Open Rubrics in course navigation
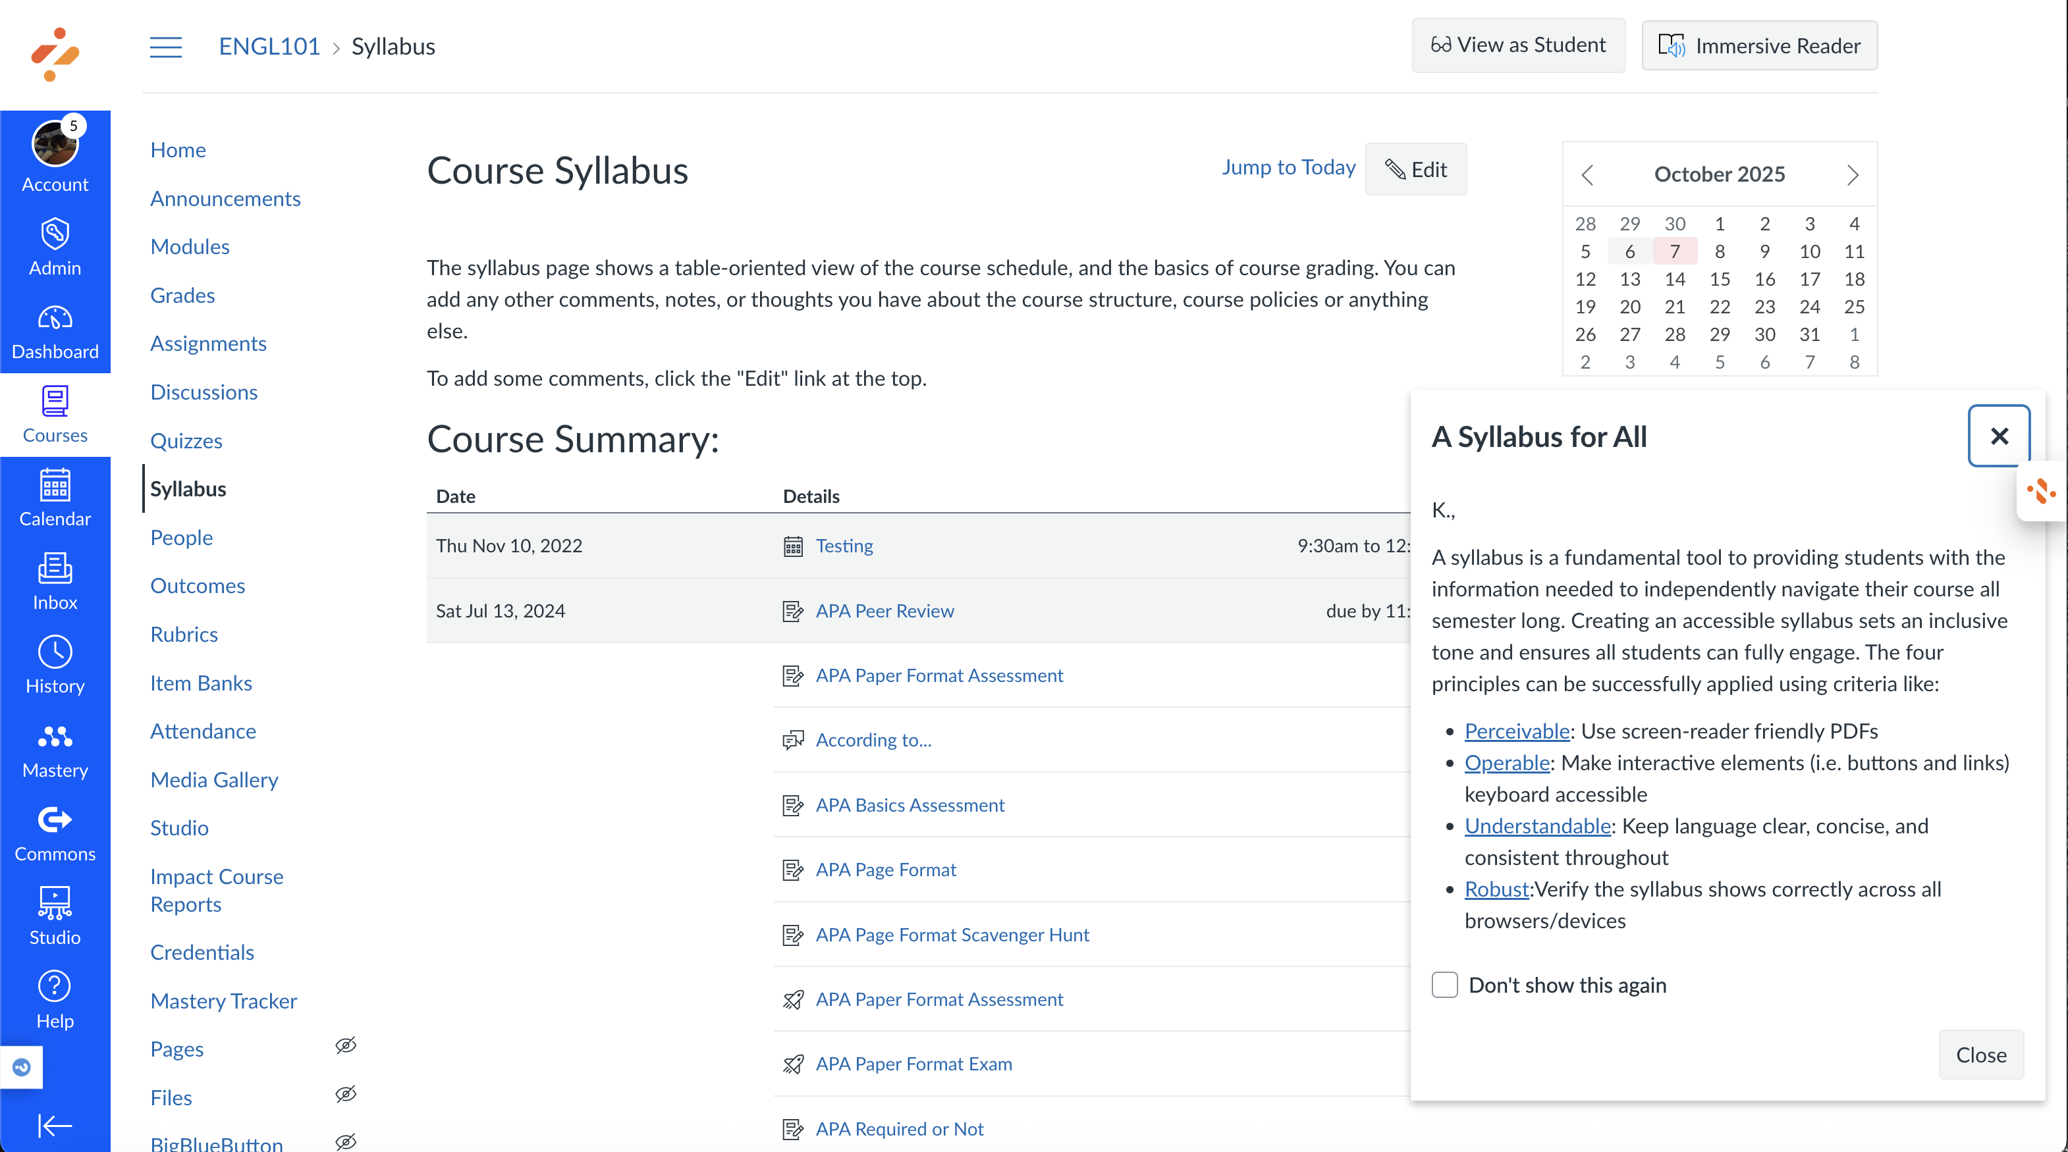 [x=184, y=634]
